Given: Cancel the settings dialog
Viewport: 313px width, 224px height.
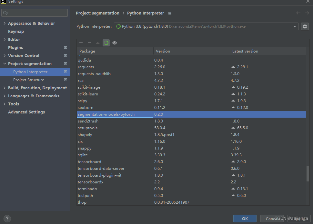Looking at the screenshot, I should (x=272, y=218).
